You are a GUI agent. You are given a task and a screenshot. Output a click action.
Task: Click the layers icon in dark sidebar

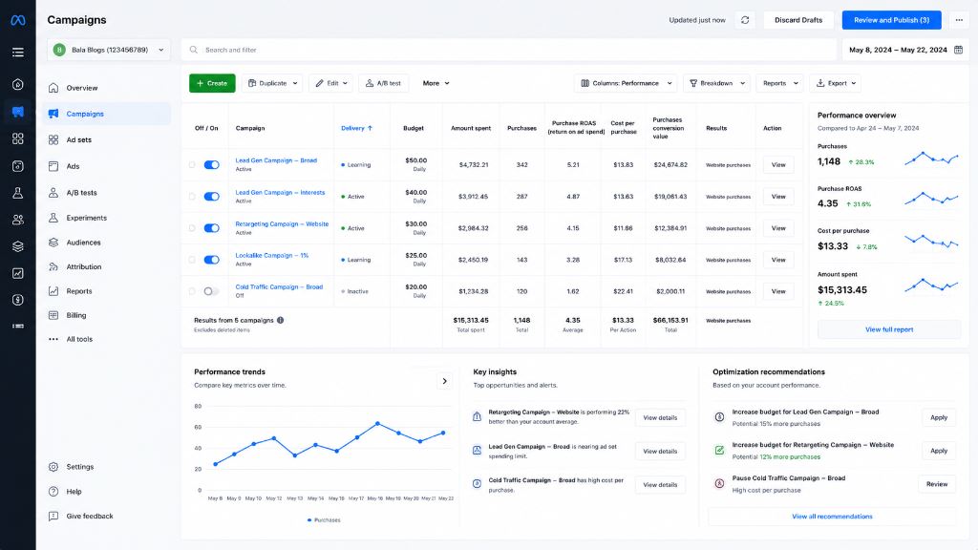pos(18,246)
